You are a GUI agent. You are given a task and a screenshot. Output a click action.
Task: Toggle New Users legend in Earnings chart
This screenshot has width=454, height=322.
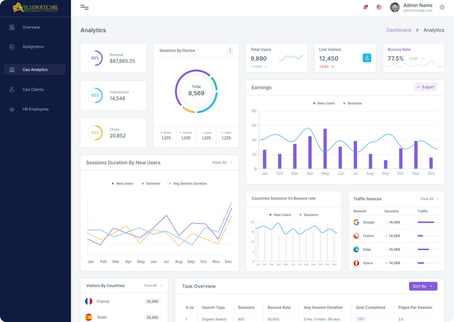point(324,103)
